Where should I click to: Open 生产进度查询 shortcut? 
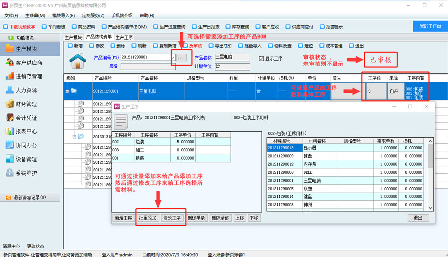pyautogui.click(x=169, y=27)
